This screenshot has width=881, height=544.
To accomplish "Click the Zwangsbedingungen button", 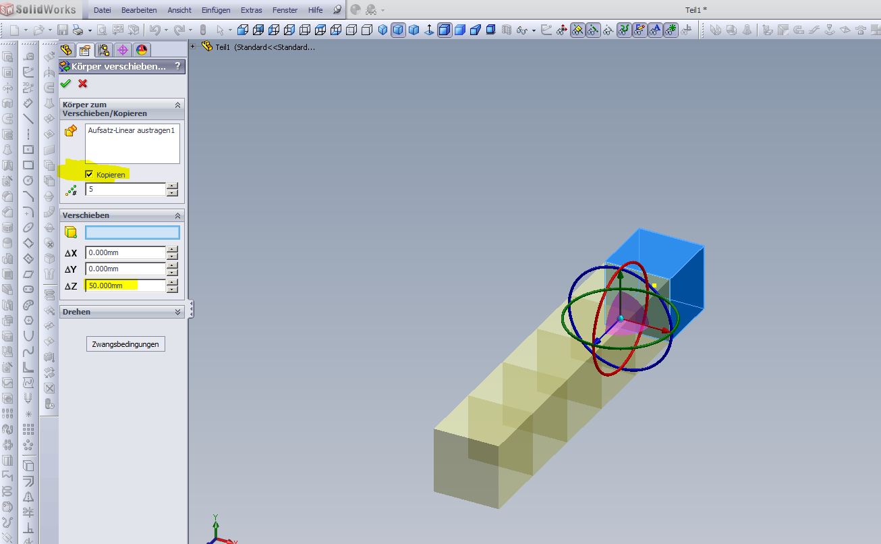I will [125, 344].
